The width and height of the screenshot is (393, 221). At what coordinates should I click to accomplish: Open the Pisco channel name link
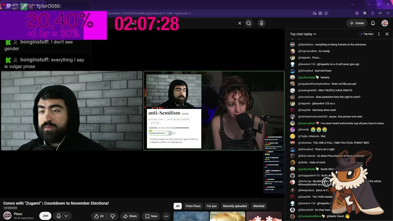18,214
